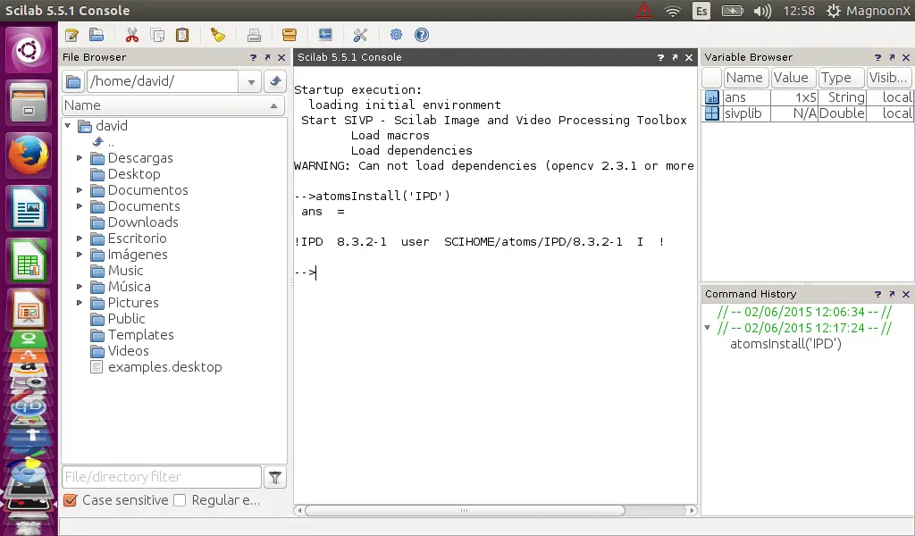Expand the Música folder
The width and height of the screenshot is (915, 536).
[80, 287]
